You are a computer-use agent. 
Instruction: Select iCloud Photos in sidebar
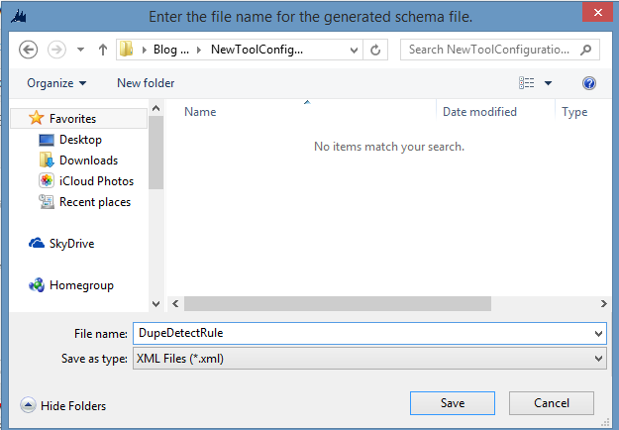coord(94,181)
